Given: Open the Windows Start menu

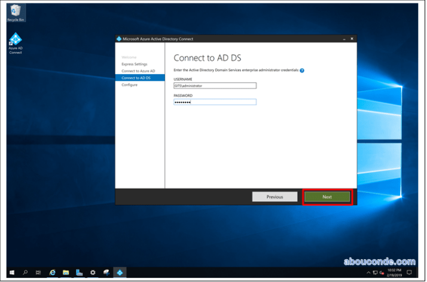Looking at the screenshot, I should [x=12, y=272].
